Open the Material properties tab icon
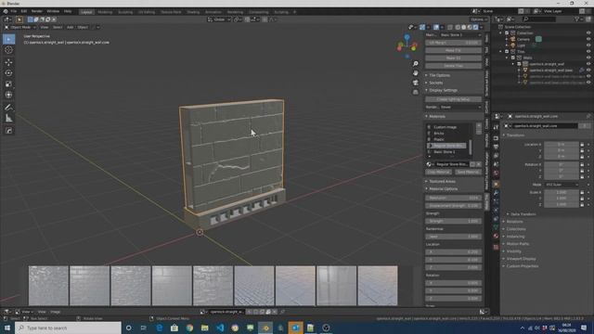The height and width of the screenshot is (334, 594). (496, 236)
